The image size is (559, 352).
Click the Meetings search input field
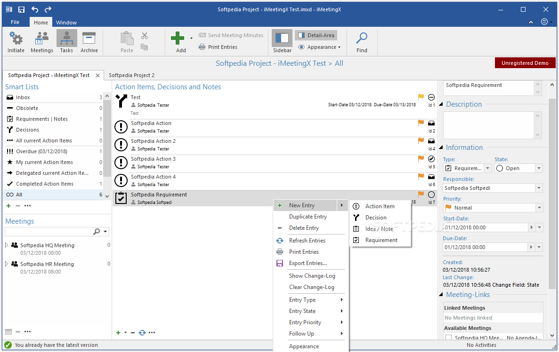[x=49, y=232]
